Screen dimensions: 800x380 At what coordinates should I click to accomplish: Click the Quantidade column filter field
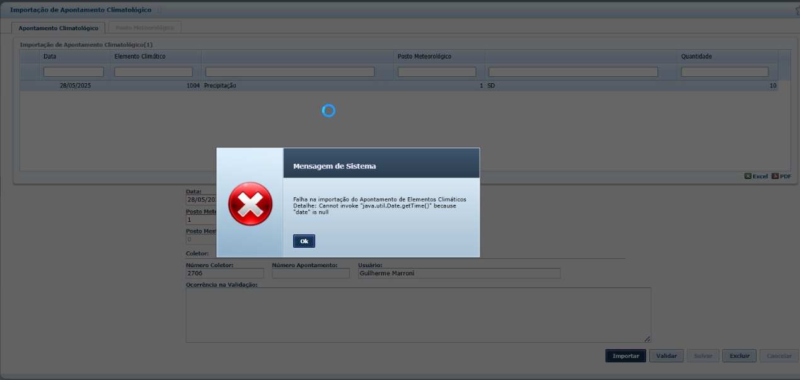pyautogui.click(x=724, y=72)
